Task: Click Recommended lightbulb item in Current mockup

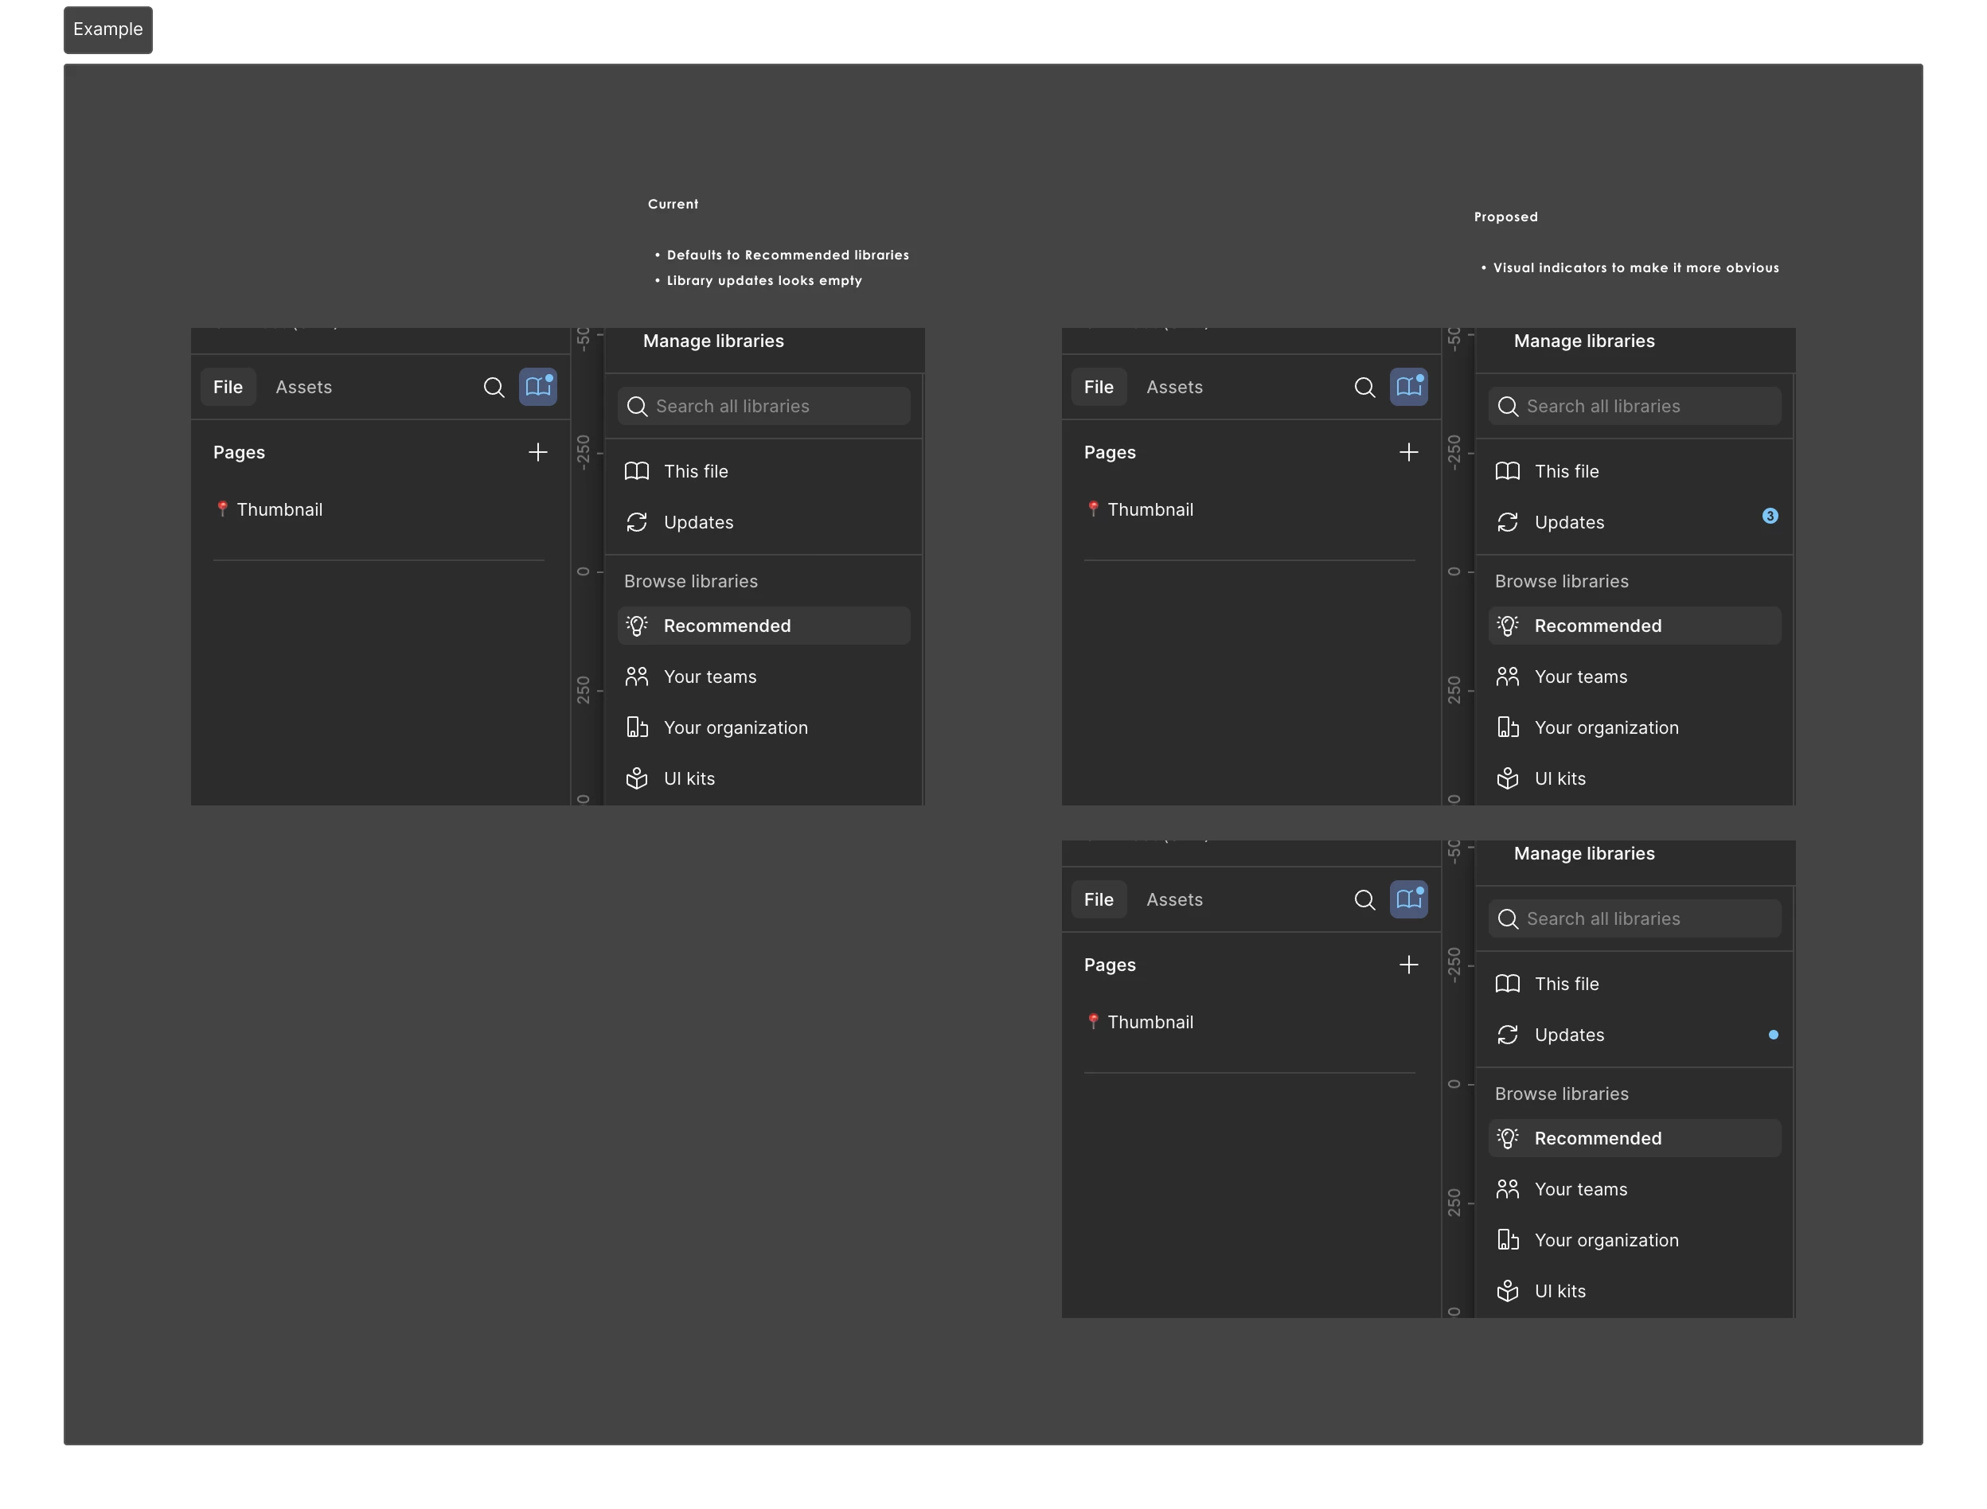Action: tap(727, 625)
